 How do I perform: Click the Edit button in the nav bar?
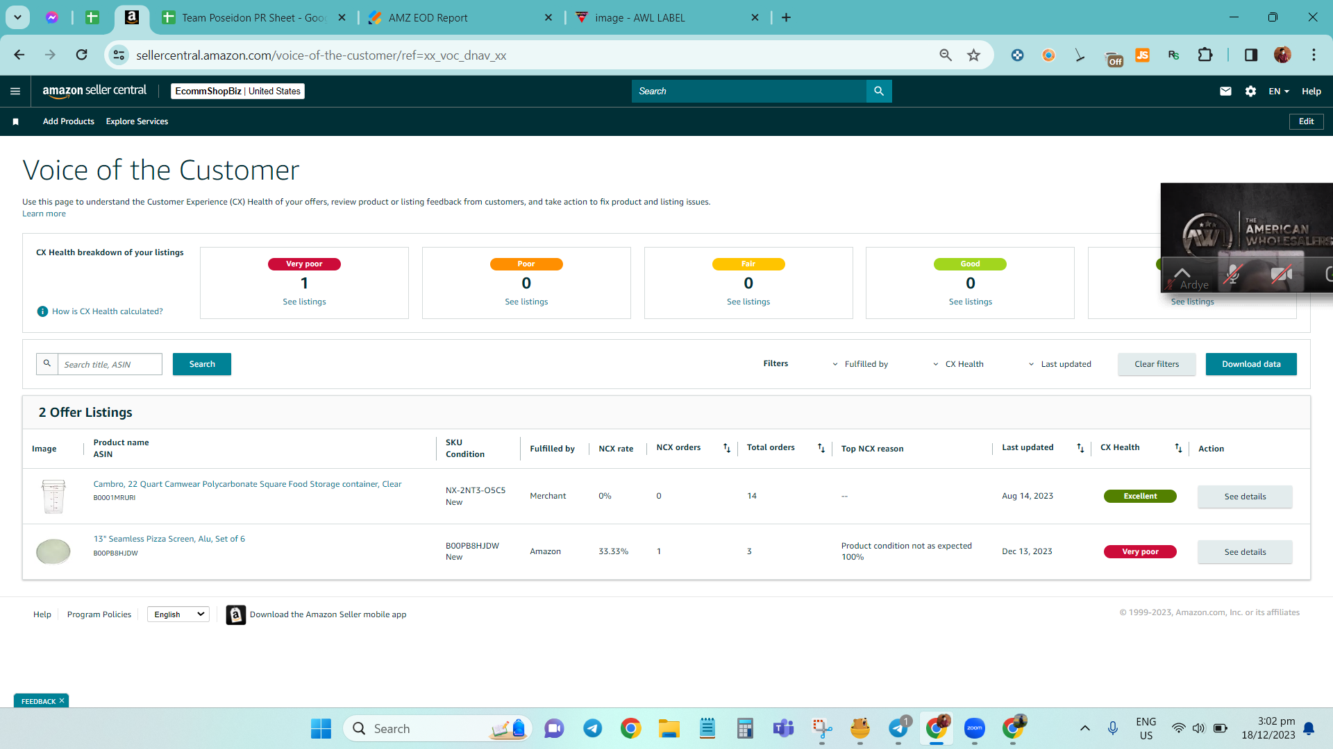pos(1306,121)
